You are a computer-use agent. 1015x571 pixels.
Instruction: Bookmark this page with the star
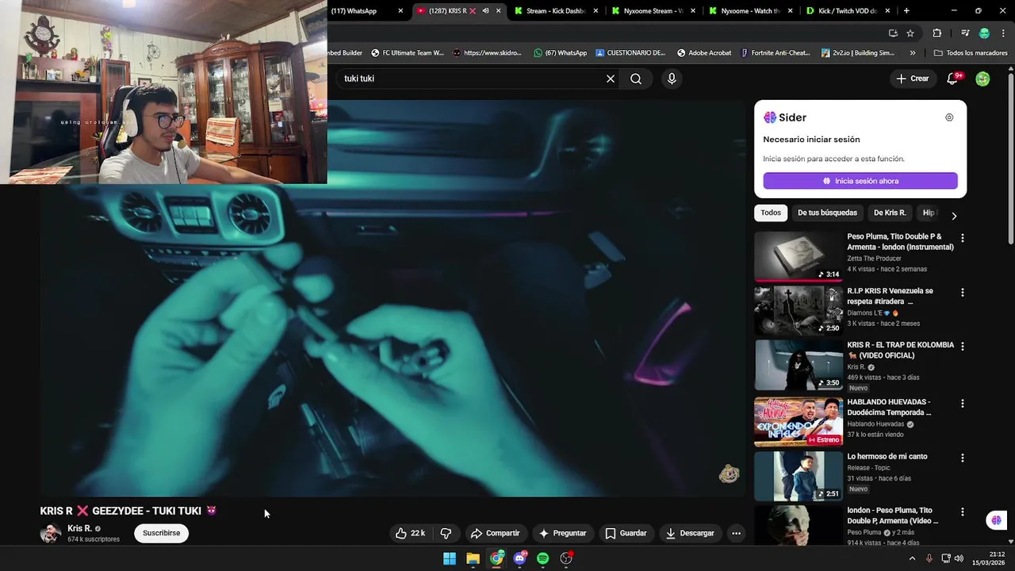910,33
